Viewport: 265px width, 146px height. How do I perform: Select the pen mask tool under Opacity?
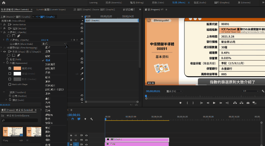(19, 36)
